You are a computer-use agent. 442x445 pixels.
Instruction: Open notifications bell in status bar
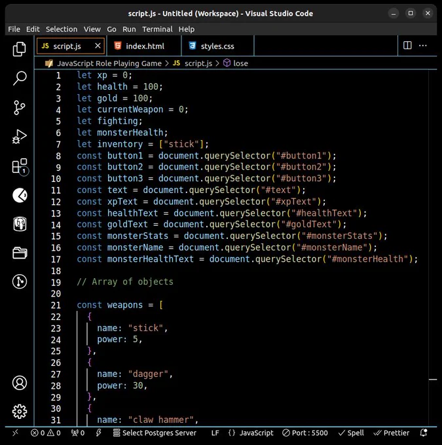click(x=424, y=433)
